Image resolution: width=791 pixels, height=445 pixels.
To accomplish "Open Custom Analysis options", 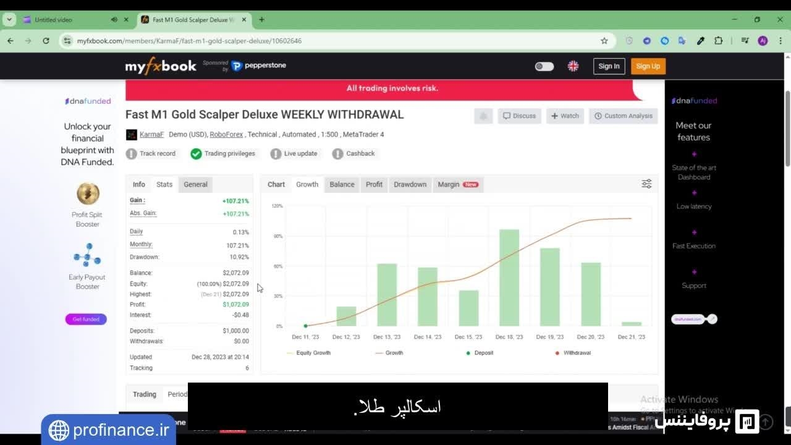I will tap(623, 116).
